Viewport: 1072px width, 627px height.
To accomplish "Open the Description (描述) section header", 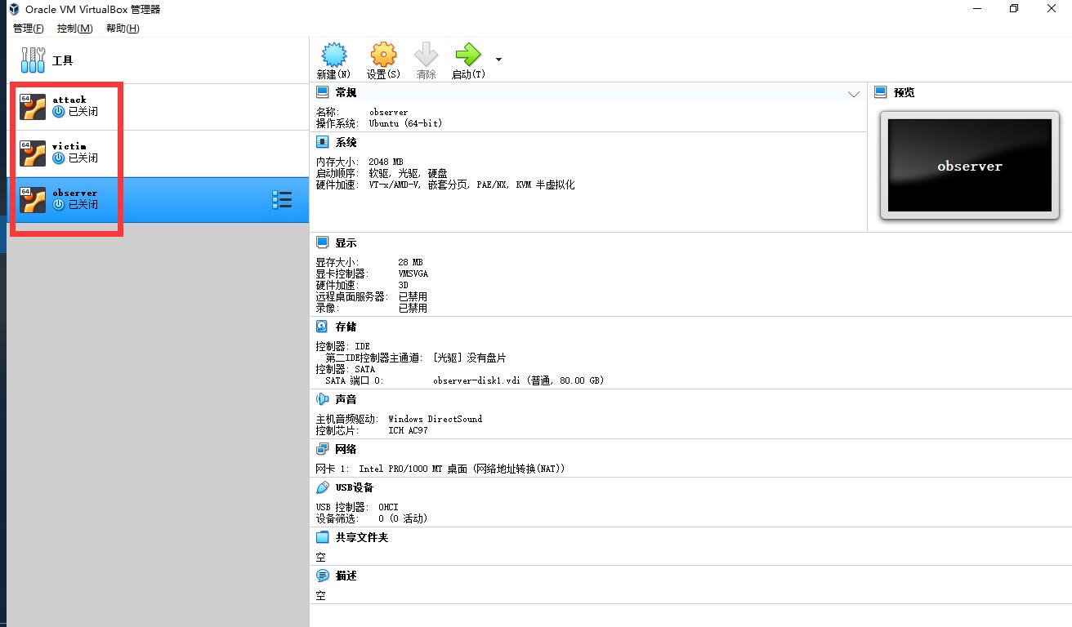I will tap(346, 576).
